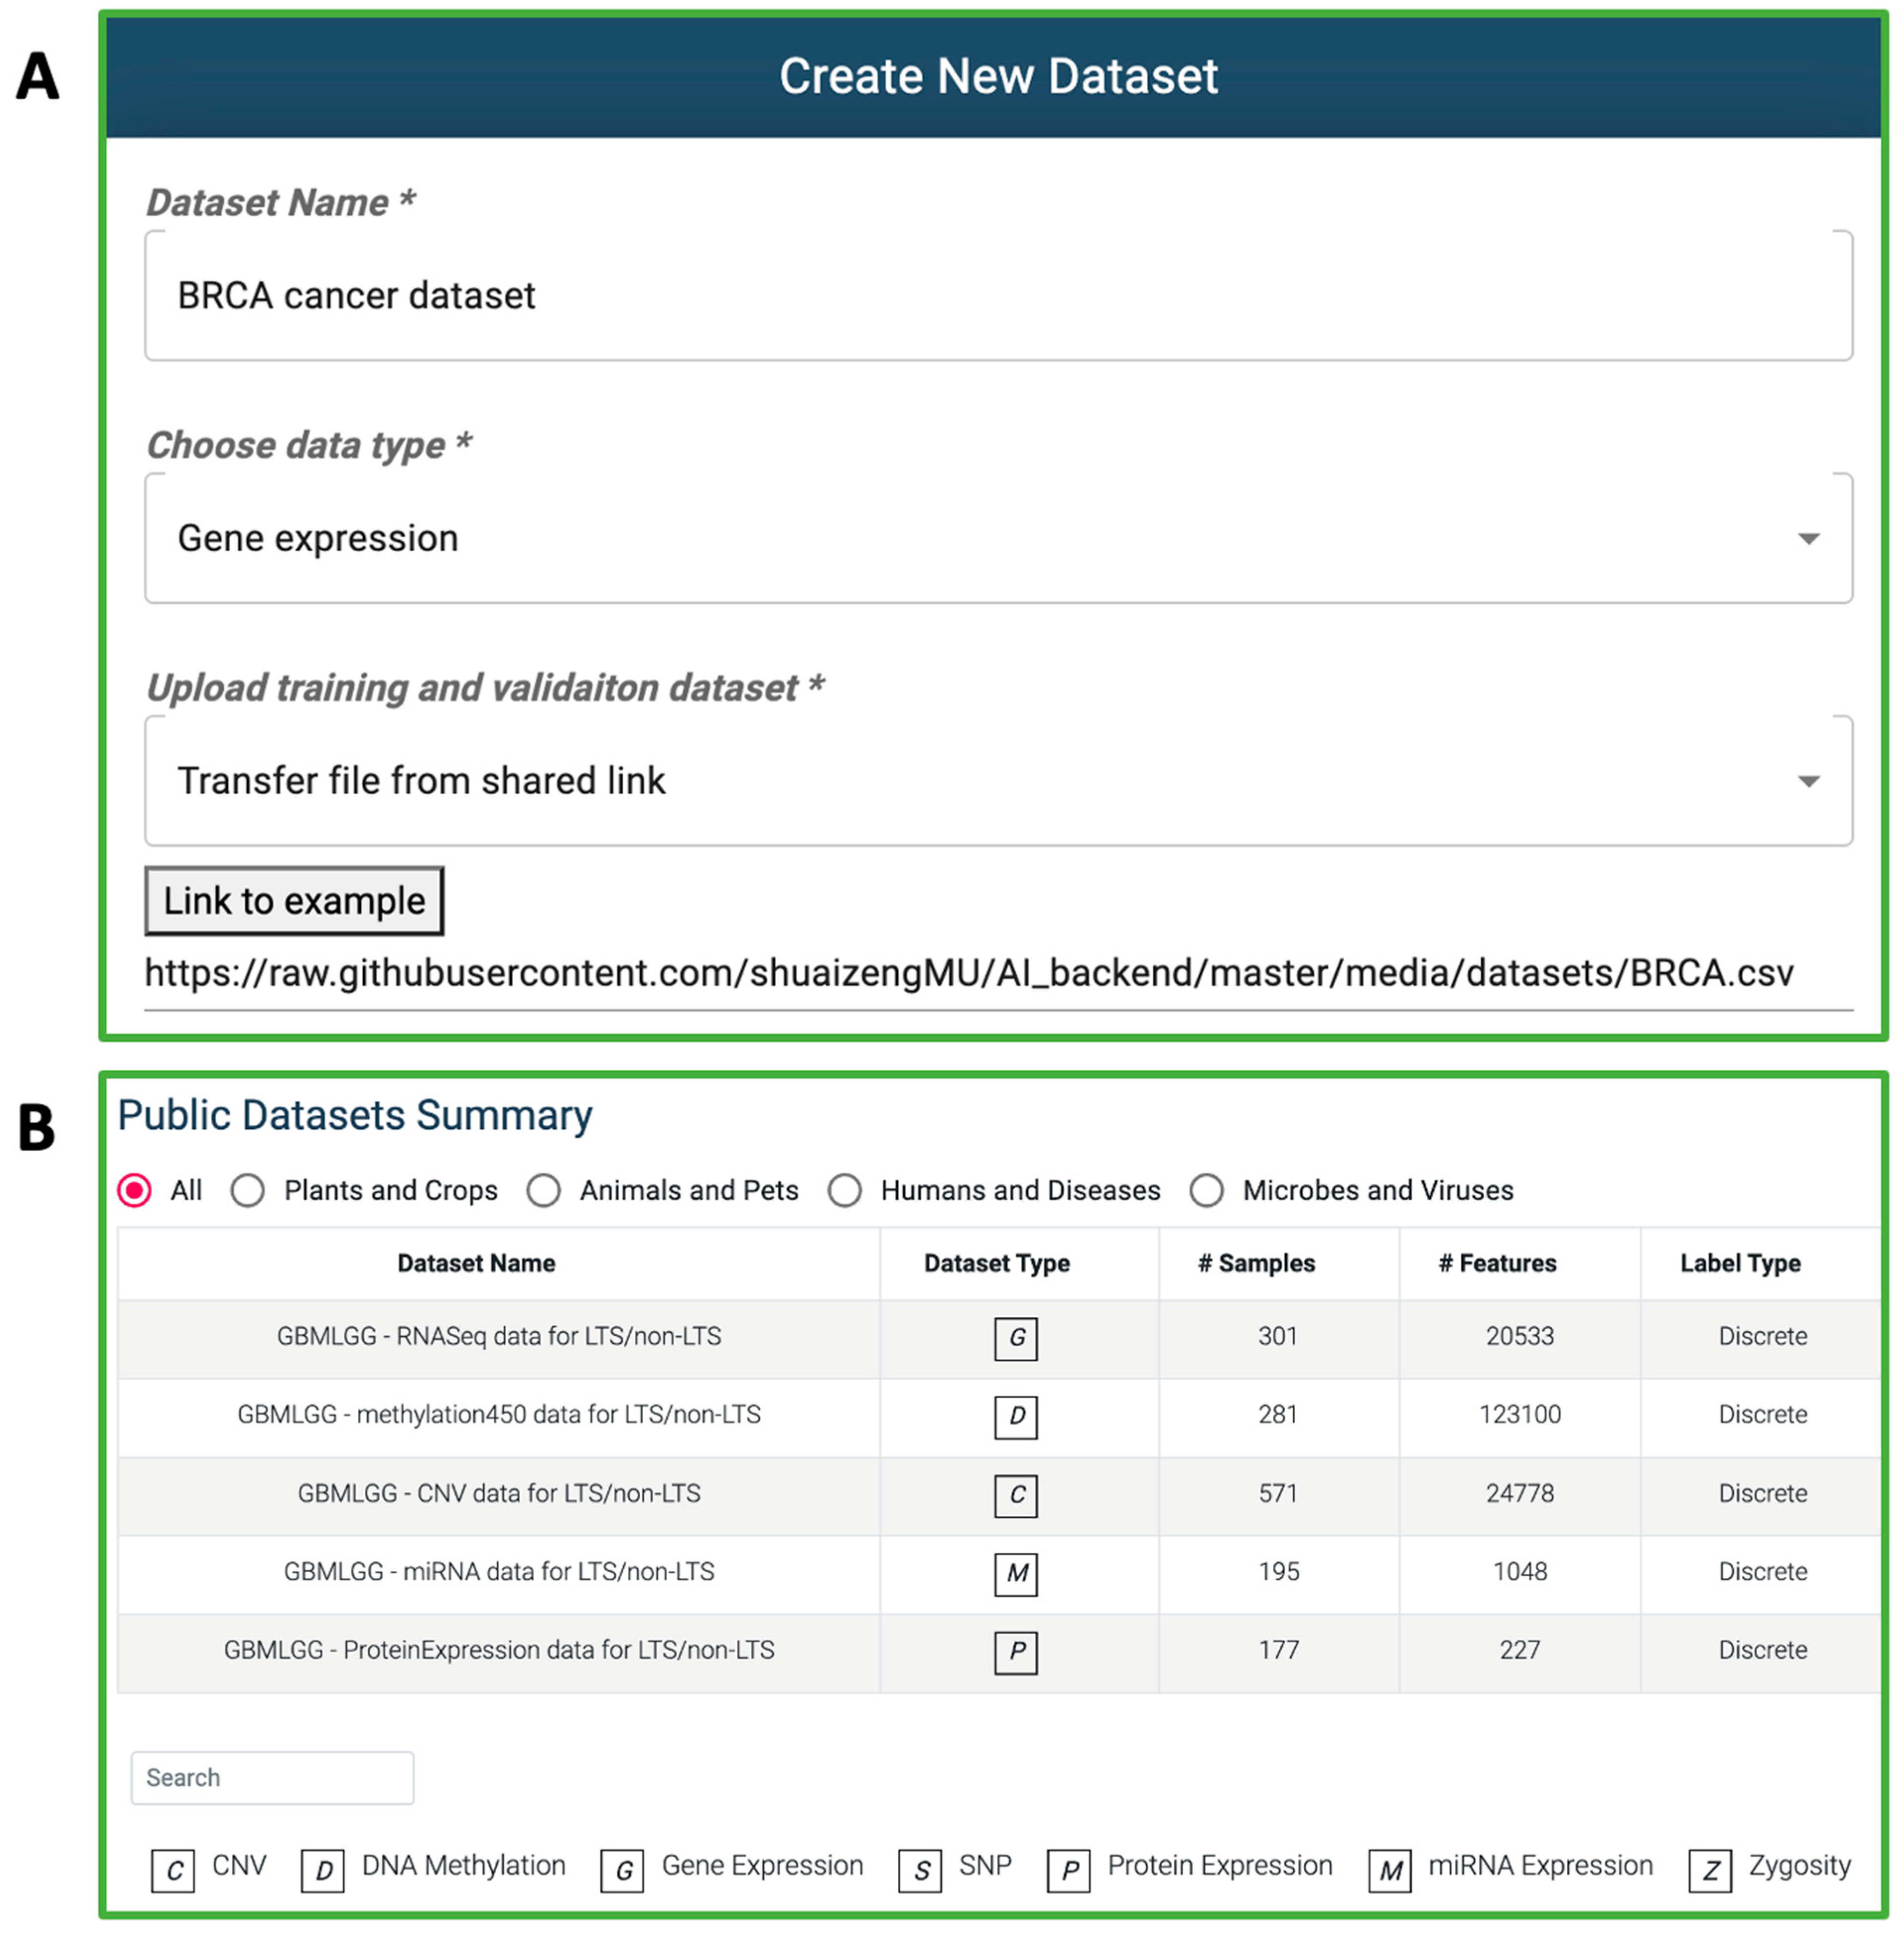
Task: Click the Dataset Name column header
Action: (x=476, y=1263)
